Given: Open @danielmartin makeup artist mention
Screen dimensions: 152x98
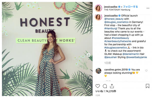Looking at the screenshot, I should (x=131, y=54).
